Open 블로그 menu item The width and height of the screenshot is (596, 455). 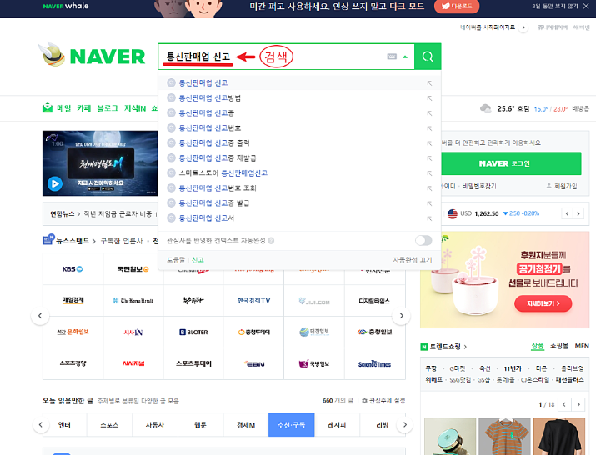click(108, 108)
